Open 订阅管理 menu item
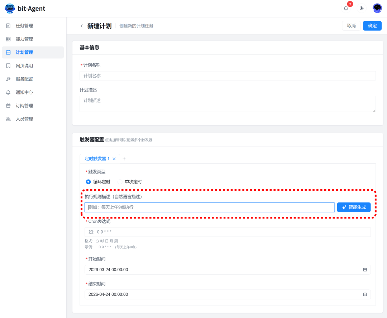The width and height of the screenshot is (387, 318). pyautogui.click(x=33, y=106)
